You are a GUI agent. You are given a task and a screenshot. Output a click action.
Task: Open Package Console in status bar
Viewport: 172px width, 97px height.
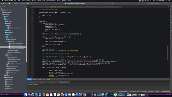[123, 92]
